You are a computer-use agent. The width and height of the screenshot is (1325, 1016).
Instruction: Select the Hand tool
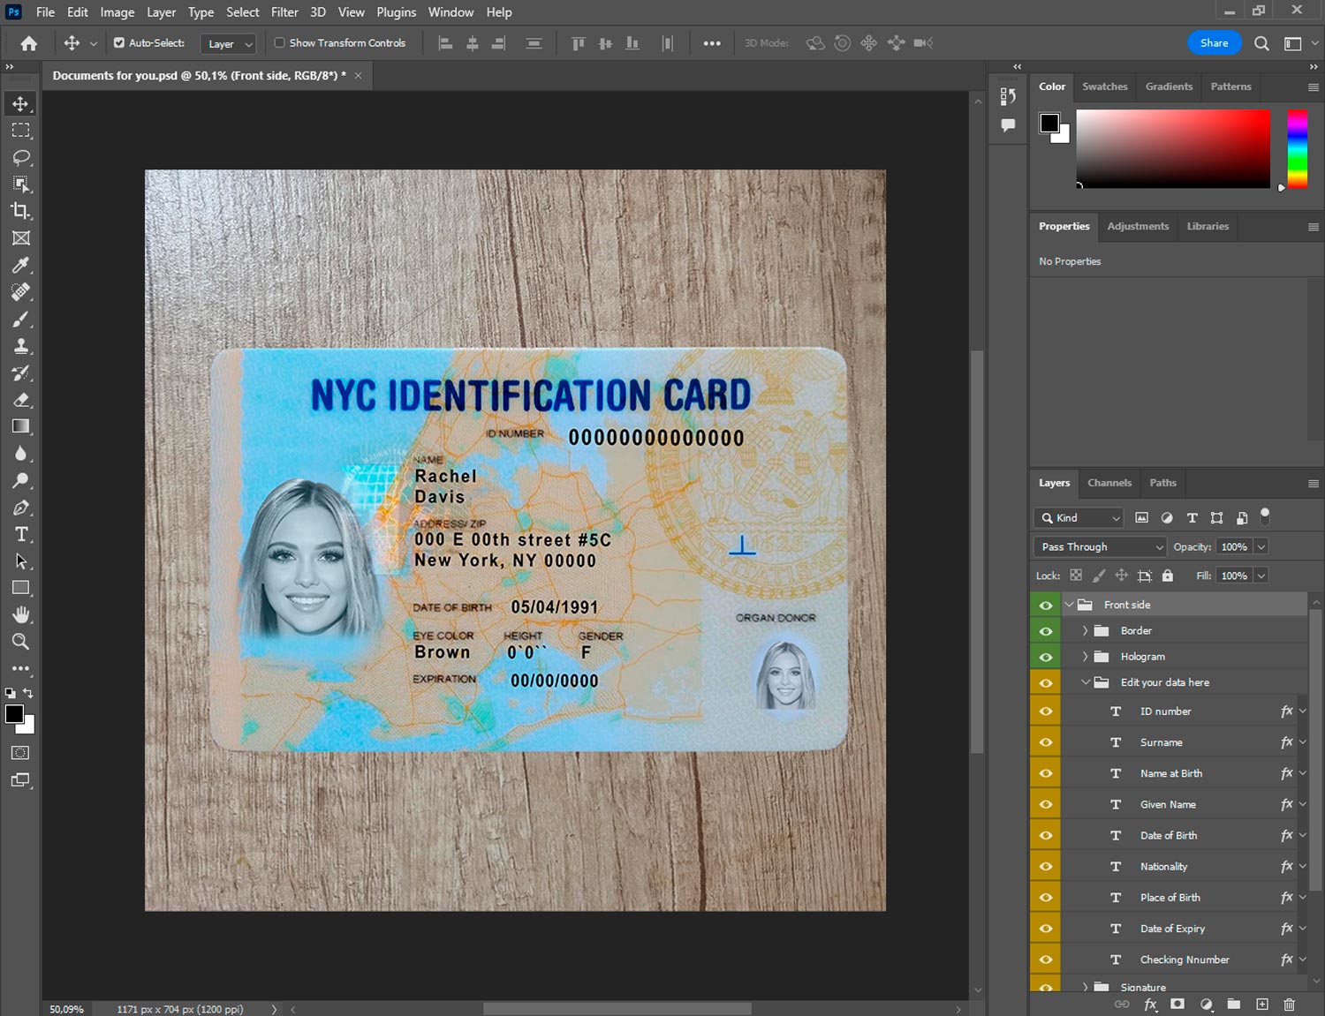(x=21, y=614)
